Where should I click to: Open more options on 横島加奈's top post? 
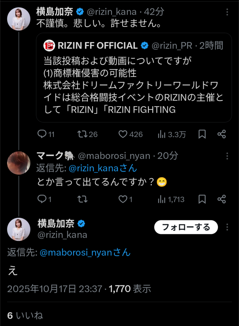tap(227, 12)
